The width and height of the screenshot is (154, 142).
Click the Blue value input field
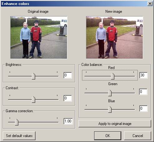143,108
